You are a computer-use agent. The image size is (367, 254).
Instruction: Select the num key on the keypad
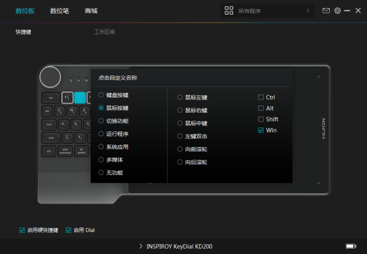pos(49,125)
